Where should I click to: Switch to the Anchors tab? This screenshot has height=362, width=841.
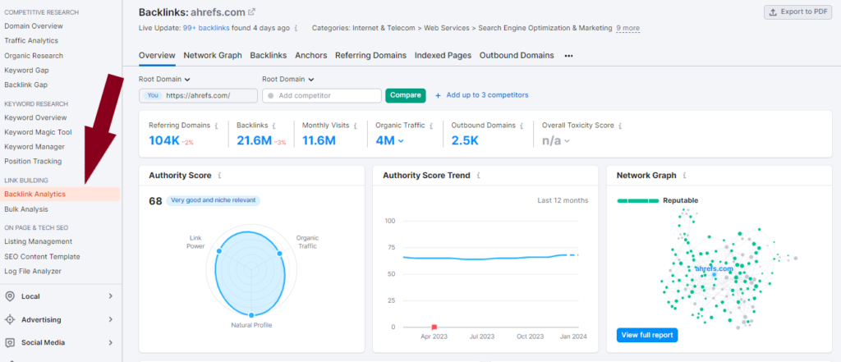click(x=311, y=55)
